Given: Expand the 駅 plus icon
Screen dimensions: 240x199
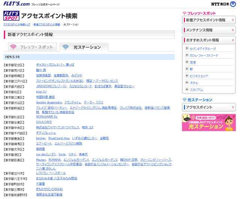Looking at the screenshot, I should [x=187, y=69].
